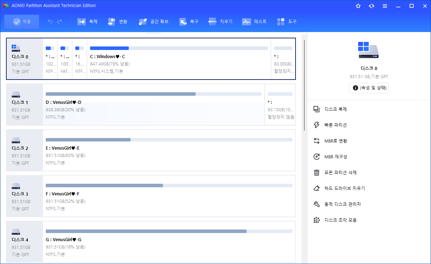
Task: Click the star favorite icon in title bar
Action: [x=358, y=6]
